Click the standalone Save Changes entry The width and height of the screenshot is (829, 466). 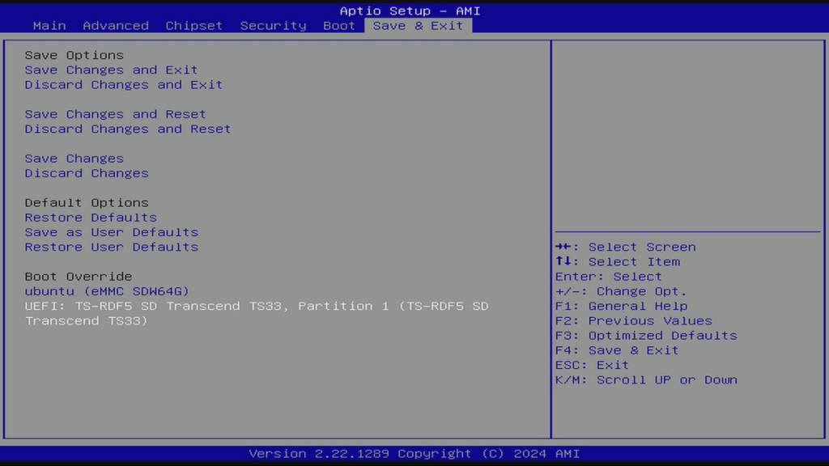click(74, 159)
